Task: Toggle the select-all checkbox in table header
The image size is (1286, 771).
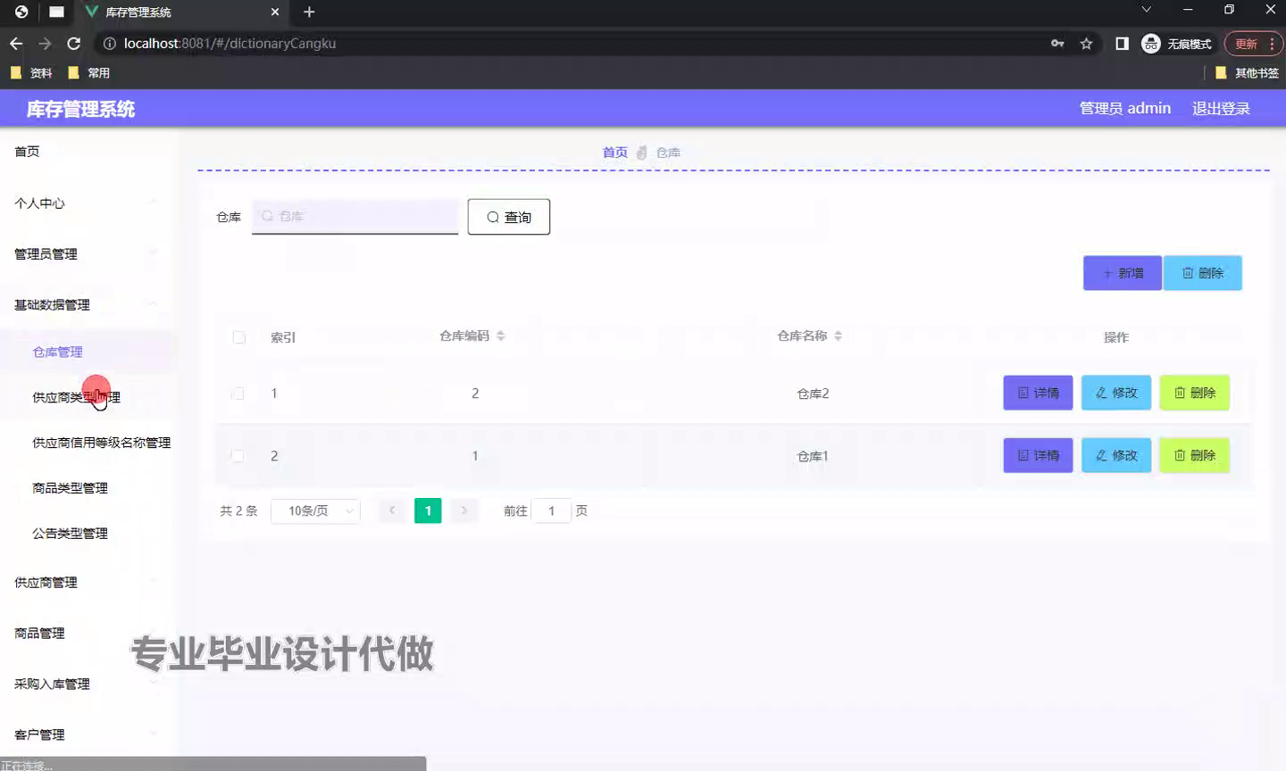Action: point(239,337)
